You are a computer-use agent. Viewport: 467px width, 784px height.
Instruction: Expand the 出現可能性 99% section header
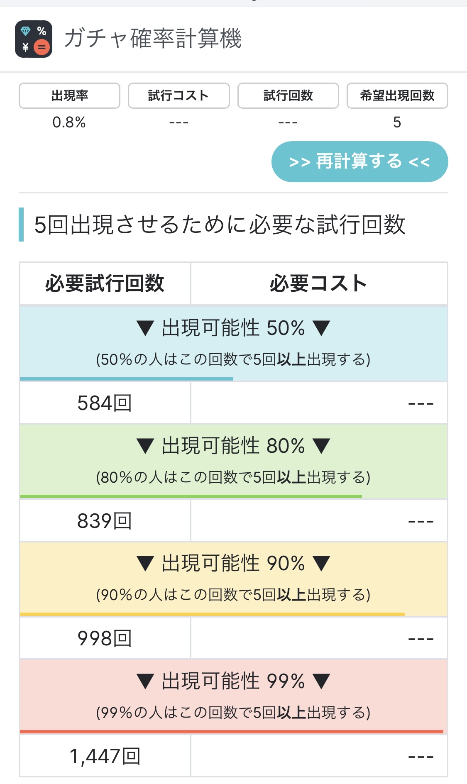click(233, 681)
